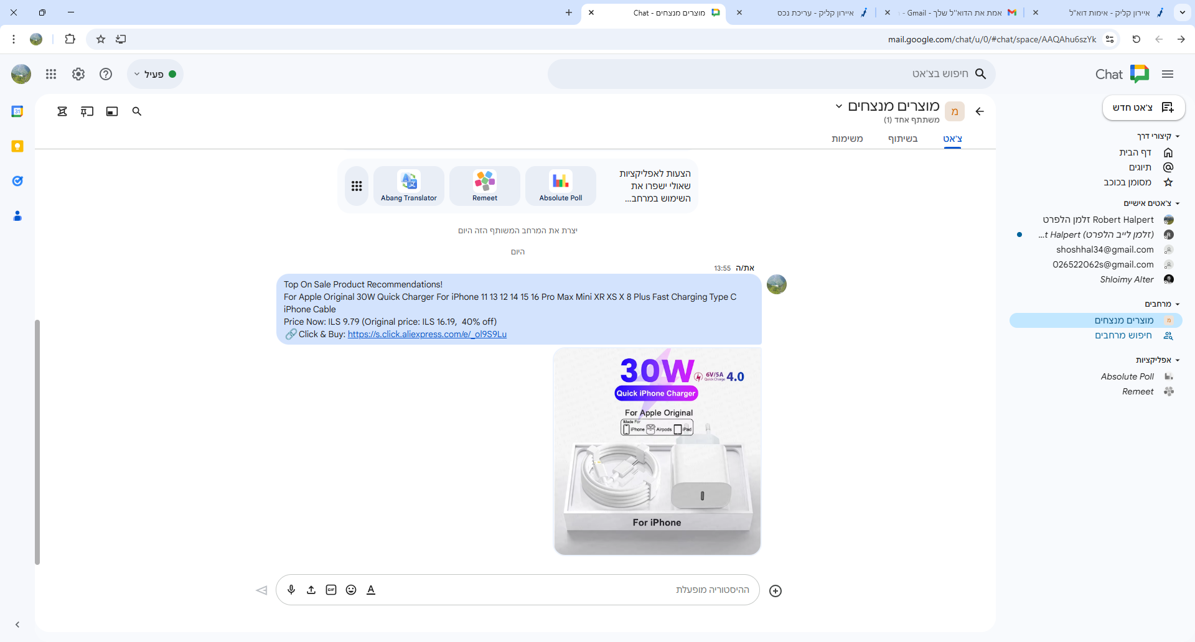Add the Remeet suggested app

pos(485,186)
